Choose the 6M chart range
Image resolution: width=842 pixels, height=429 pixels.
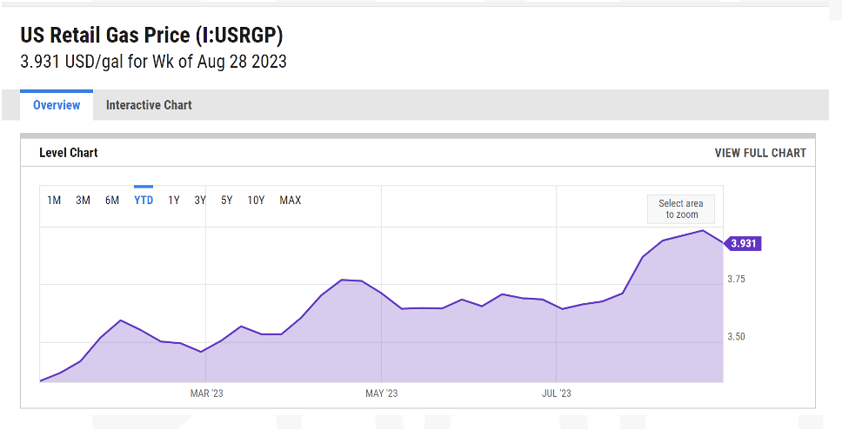pos(112,200)
